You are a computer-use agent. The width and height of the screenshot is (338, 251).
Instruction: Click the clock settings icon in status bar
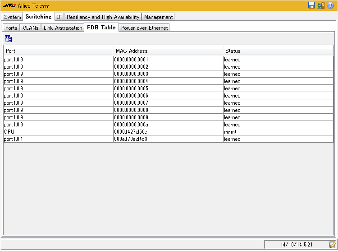click(x=332, y=244)
